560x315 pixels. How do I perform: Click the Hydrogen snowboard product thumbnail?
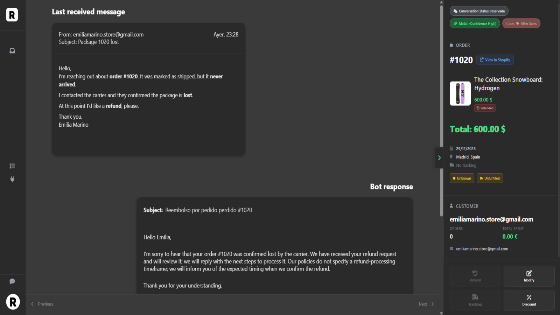(460, 93)
